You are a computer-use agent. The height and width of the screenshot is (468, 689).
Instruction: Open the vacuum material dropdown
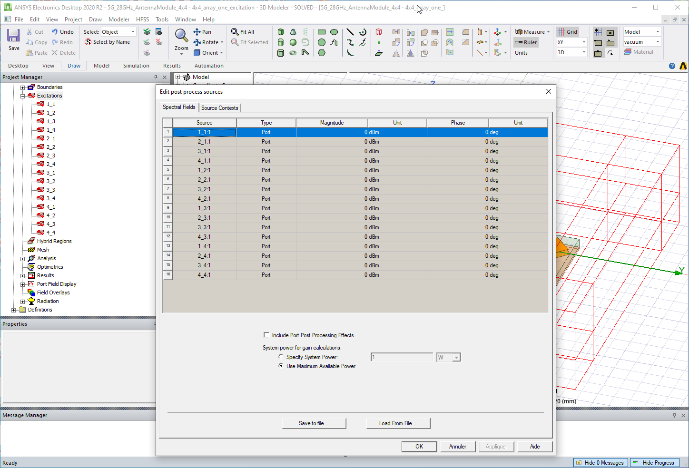click(x=642, y=42)
